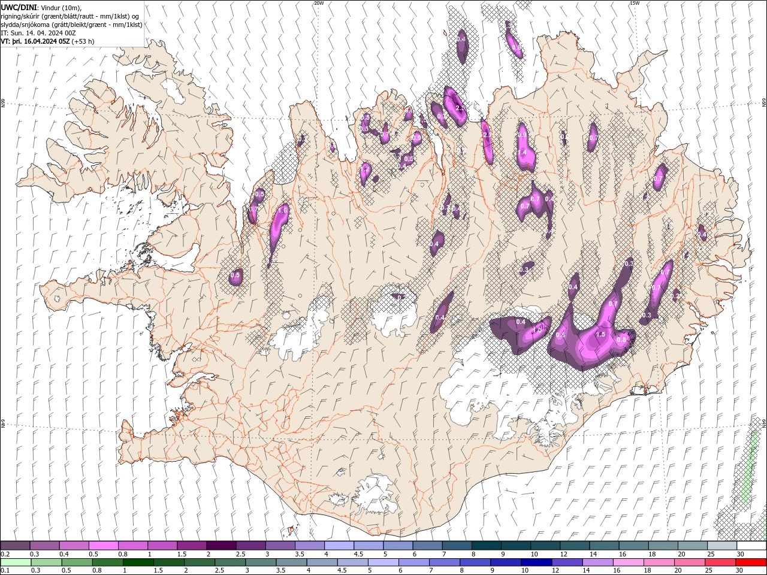Image resolution: width=767 pixels, height=575 pixels.
Task: Select rain legend swatch between 25 and 30
Action: pyautogui.click(x=721, y=562)
